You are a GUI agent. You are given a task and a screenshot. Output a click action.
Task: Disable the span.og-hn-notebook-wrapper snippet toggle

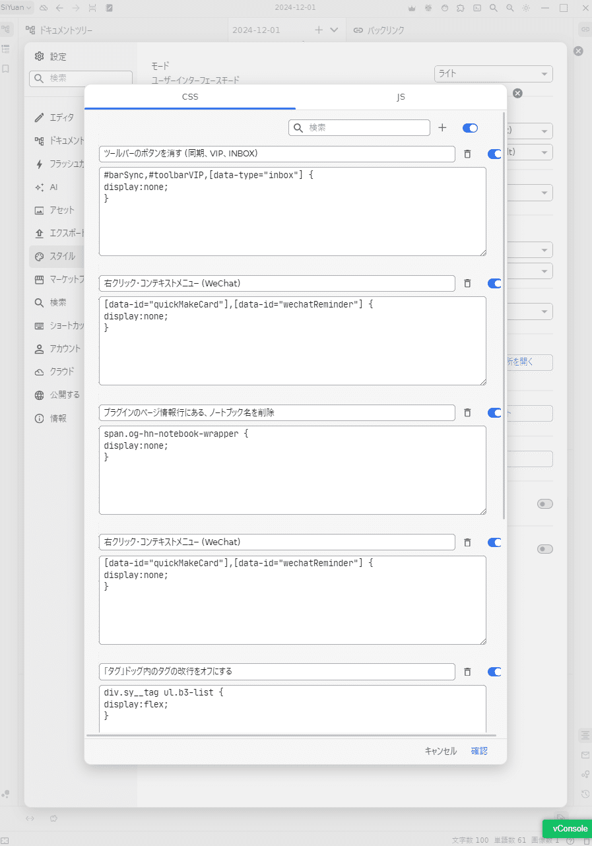494,412
